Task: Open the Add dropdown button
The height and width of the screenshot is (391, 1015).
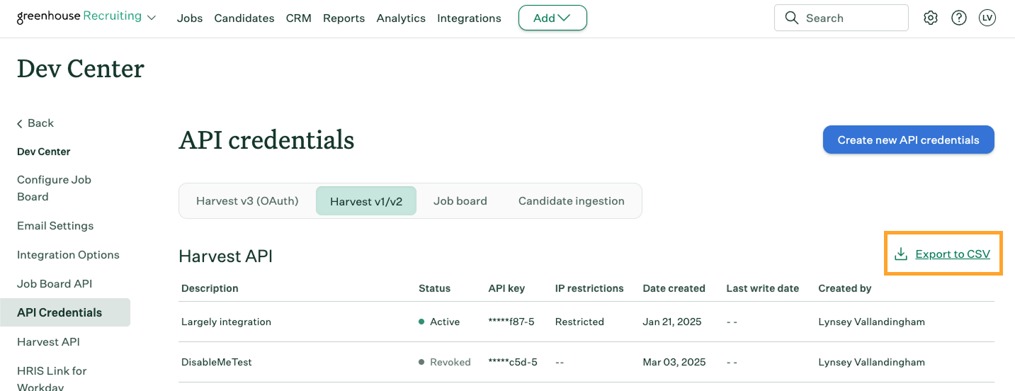Action: pos(552,18)
